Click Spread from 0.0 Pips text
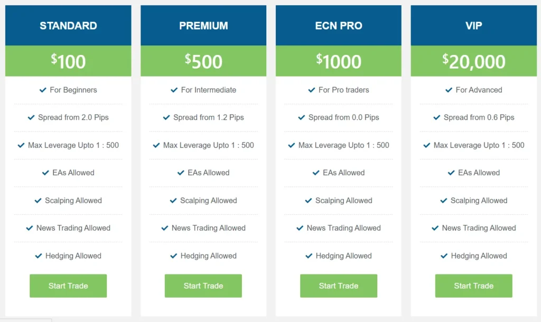This screenshot has width=541, height=322. tap(344, 118)
